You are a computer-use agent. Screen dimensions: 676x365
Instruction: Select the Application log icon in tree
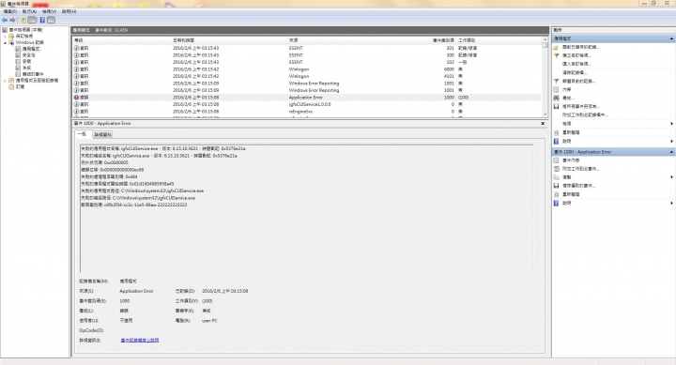click(18, 49)
